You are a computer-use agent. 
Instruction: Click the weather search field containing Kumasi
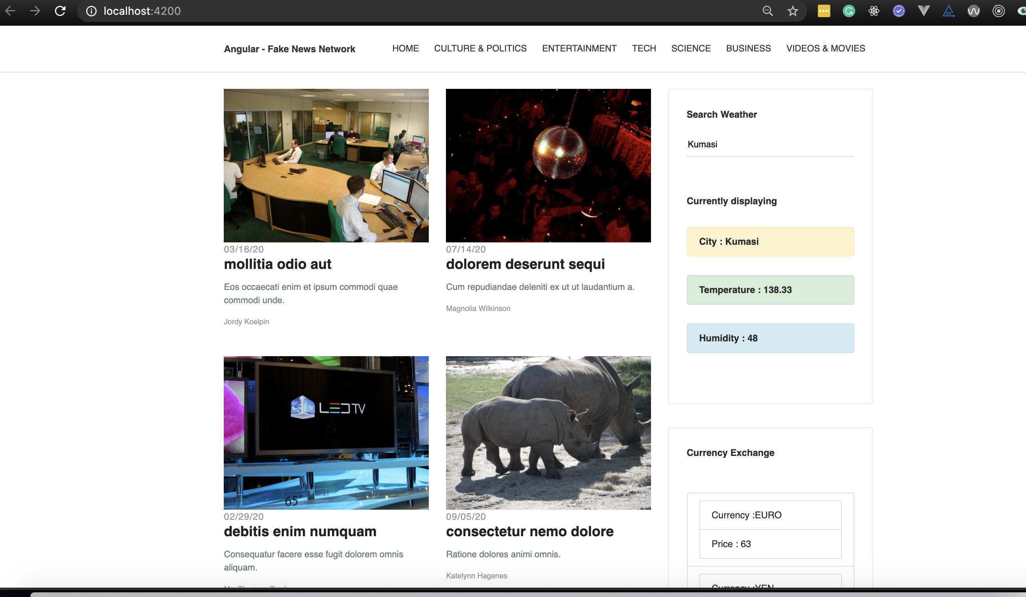(770, 145)
